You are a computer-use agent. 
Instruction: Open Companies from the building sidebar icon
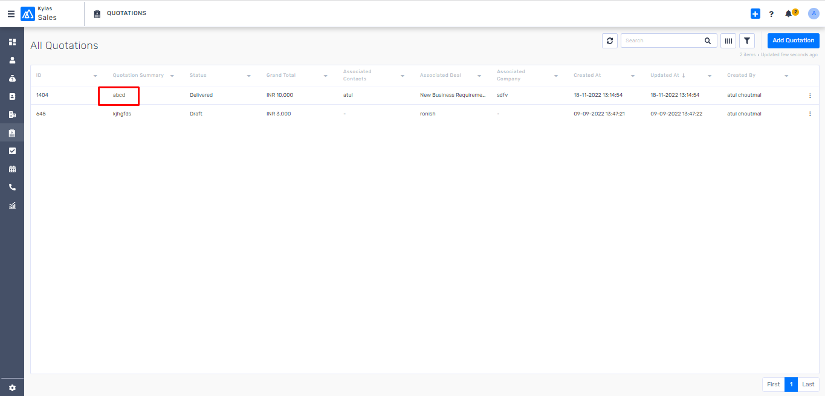tap(12, 115)
